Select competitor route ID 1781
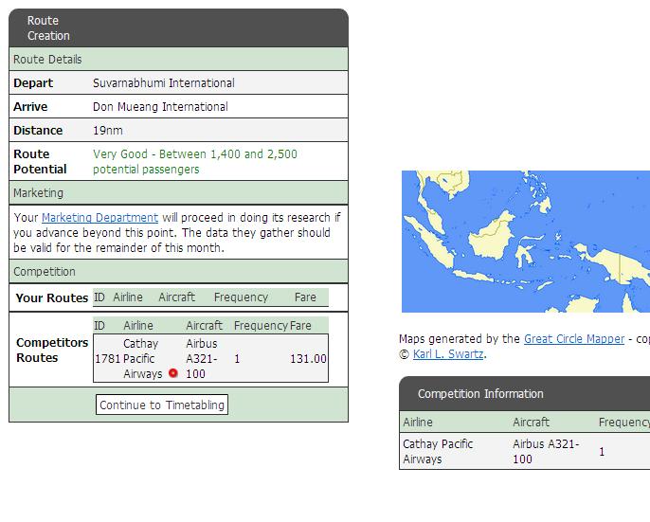Screen dimensions: 650x522 click(x=107, y=359)
